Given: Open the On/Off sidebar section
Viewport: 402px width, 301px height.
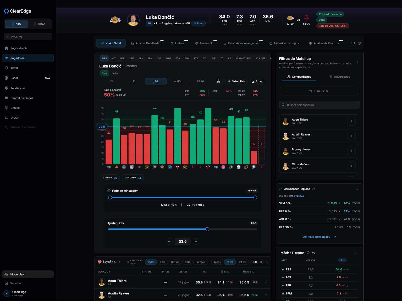Looking at the screenshot, I should point(28,118).
